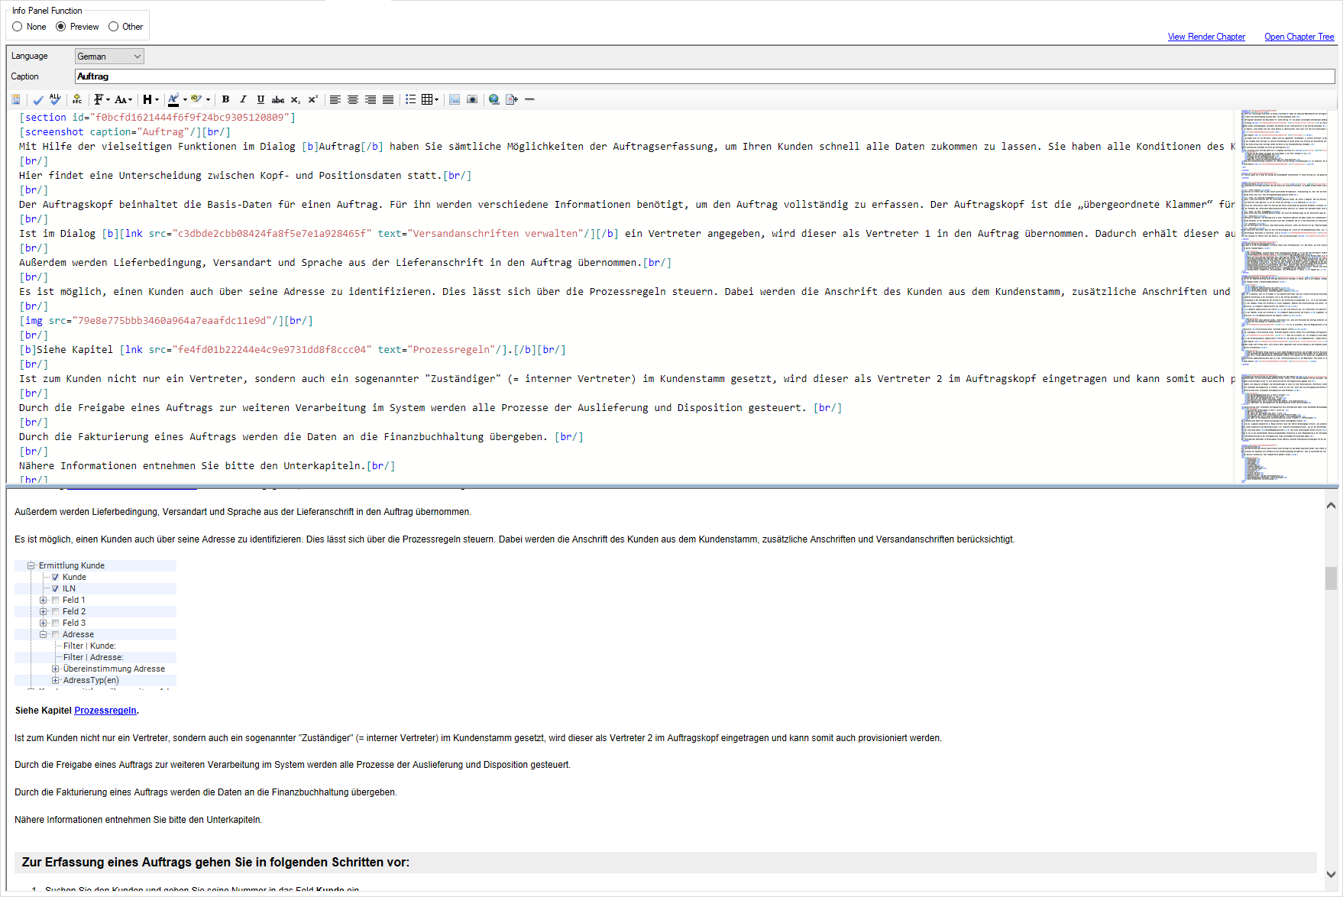Justify text alignment
This screenshot has height=897, width=1343.
388,99
